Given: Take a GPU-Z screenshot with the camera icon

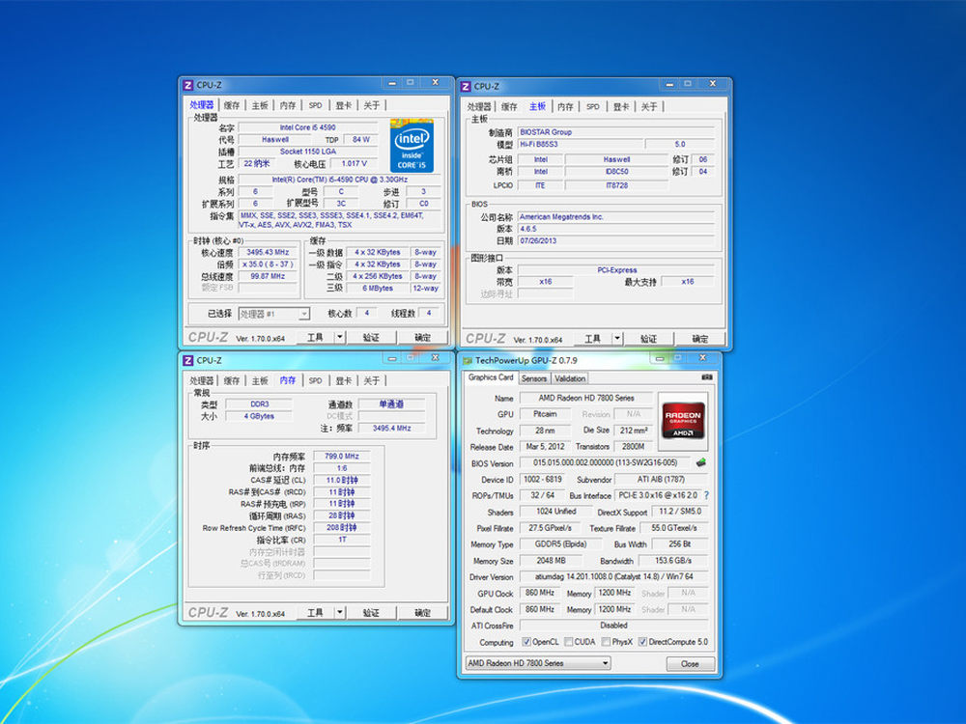Looking at the screenshot, I should [x=707, y=377].
